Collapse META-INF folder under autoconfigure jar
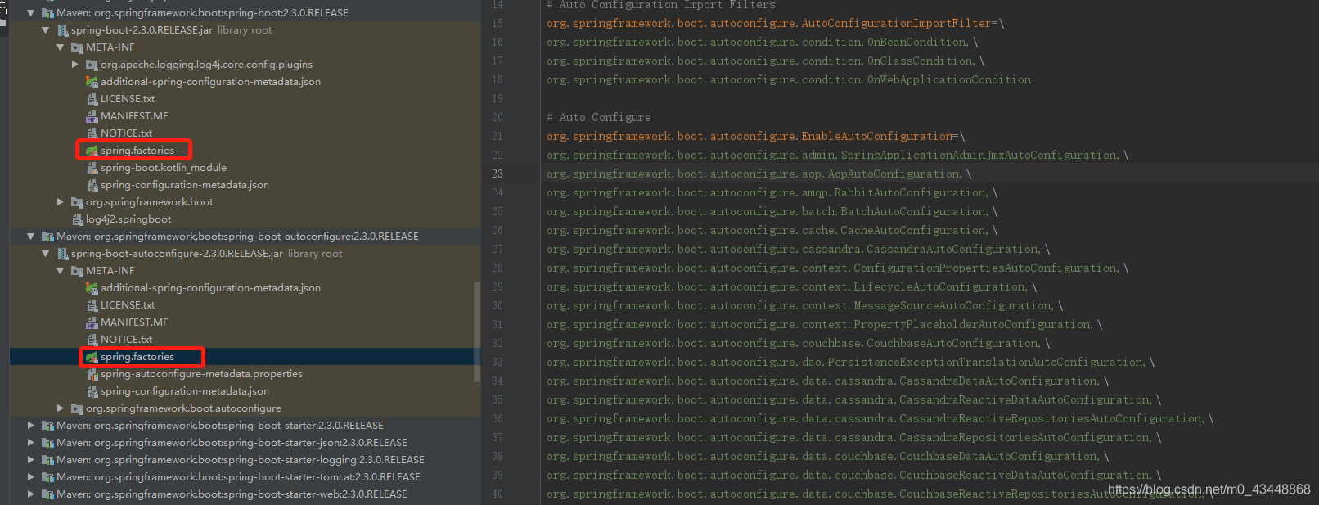The height and width of the screenshot is (505, 1319). 61,271
